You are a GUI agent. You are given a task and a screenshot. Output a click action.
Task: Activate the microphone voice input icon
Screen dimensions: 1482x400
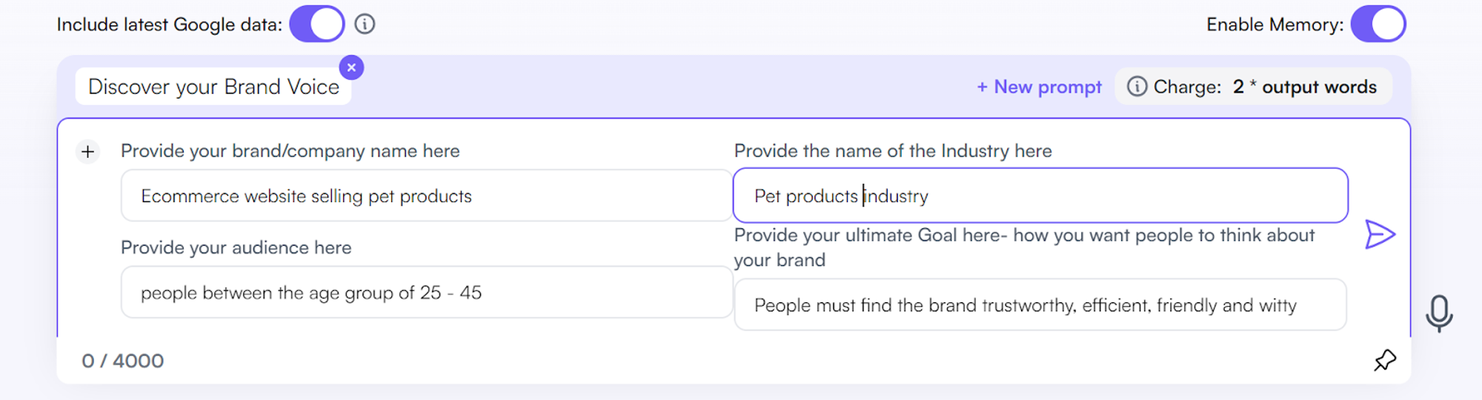1439,313
